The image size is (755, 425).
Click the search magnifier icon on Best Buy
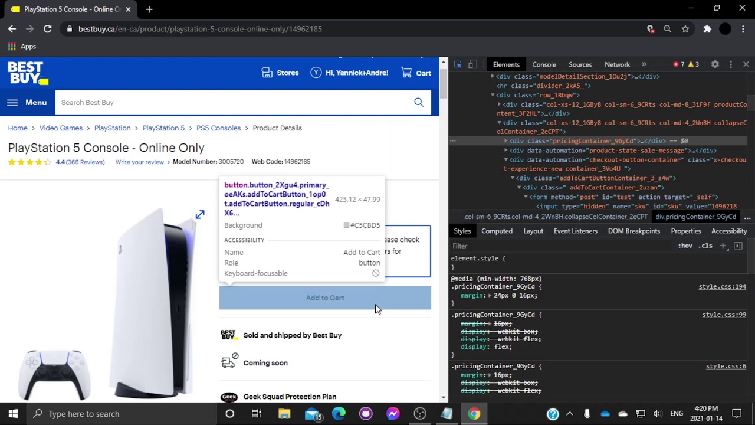coord(419,102)
